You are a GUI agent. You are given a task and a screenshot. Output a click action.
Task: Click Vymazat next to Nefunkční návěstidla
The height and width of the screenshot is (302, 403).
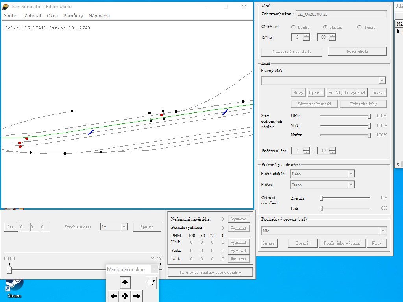point(238,219)
